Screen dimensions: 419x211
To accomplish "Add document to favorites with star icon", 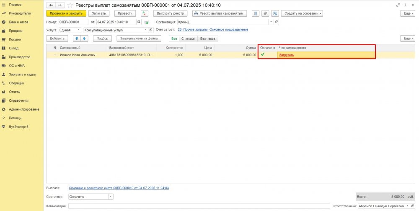I will 70,5.
